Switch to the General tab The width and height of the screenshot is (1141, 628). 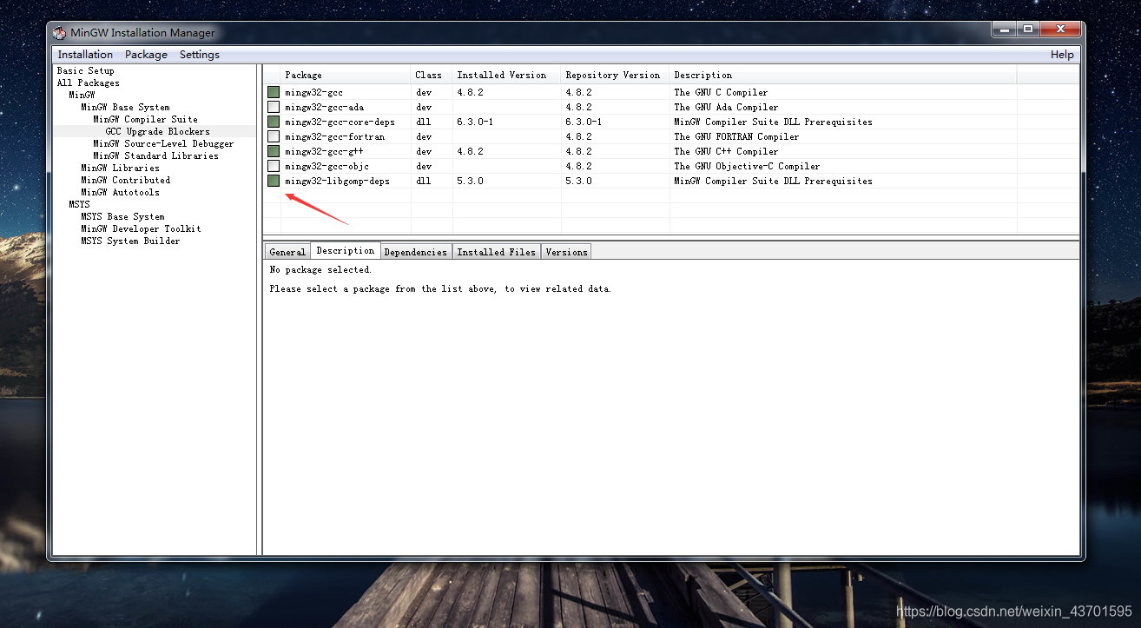point(287,252)
